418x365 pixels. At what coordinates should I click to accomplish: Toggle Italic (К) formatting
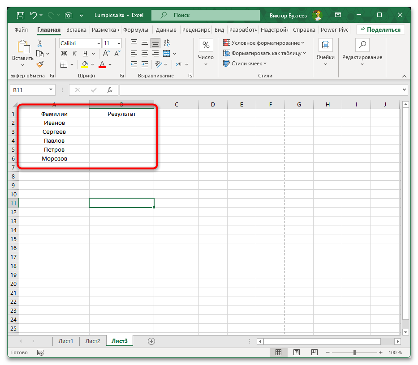point(73,54)
